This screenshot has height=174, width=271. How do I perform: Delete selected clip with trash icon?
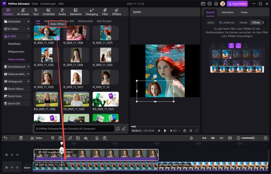pyautogui.click(x=21, y=138)
